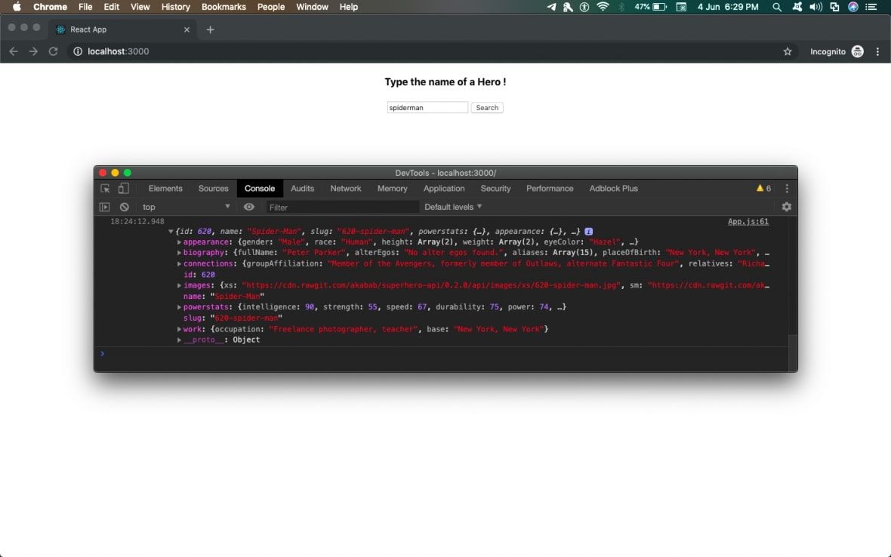Open the Application tab
The height and width of the screenshot is (557, 891).
coord(444,189)
